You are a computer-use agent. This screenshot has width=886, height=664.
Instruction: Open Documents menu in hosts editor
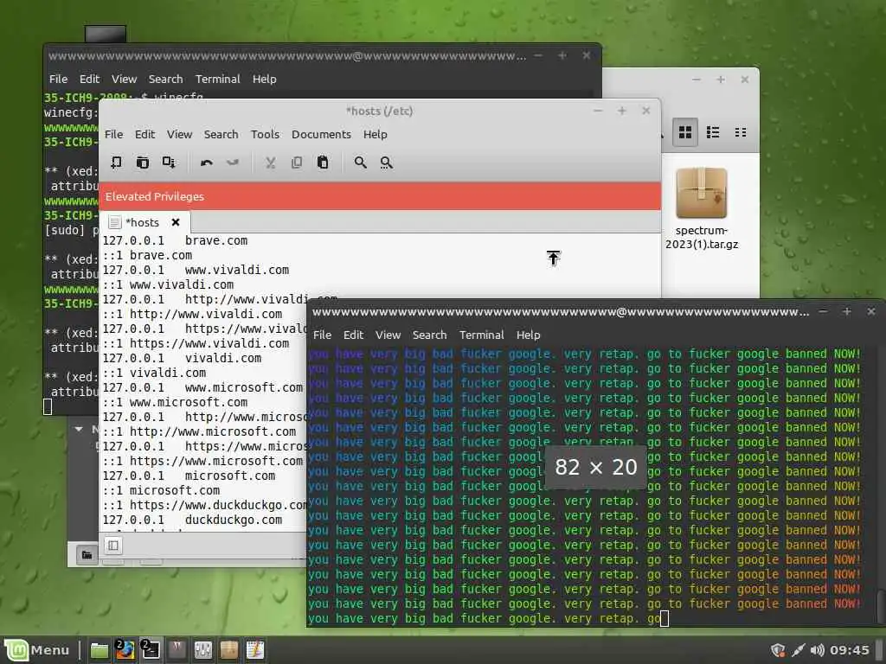(x=321, y=134)
